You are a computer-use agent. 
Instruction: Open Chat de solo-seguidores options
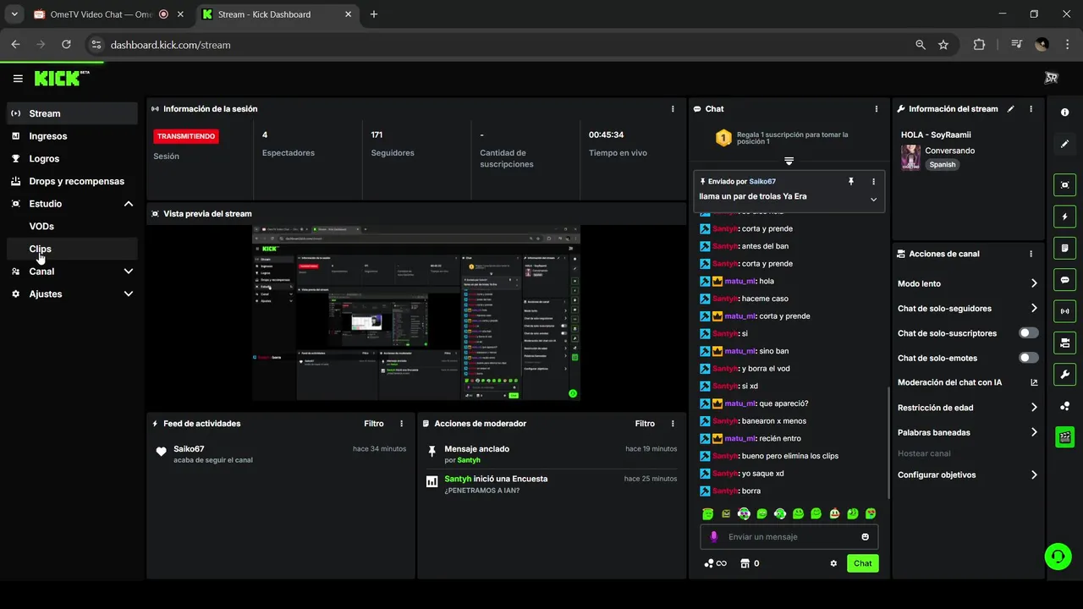point(968,309)
